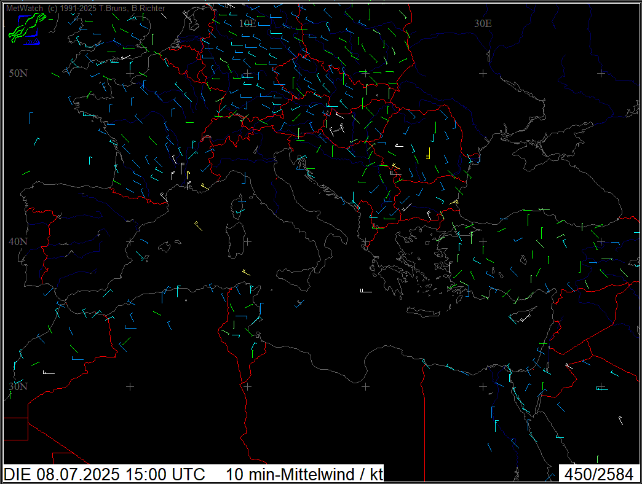Click the 10 min-Mittelwind / kt label
The height and width of the screenshot is (484, 642).
[x=304, y=474]
